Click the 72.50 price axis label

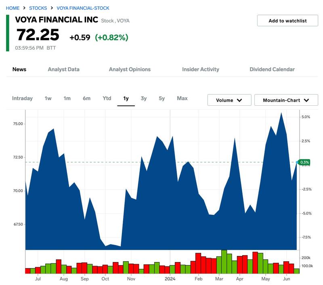tap(18, 157)
